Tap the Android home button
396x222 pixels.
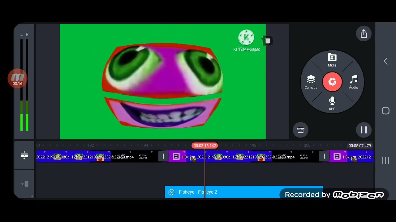(385, 111)
